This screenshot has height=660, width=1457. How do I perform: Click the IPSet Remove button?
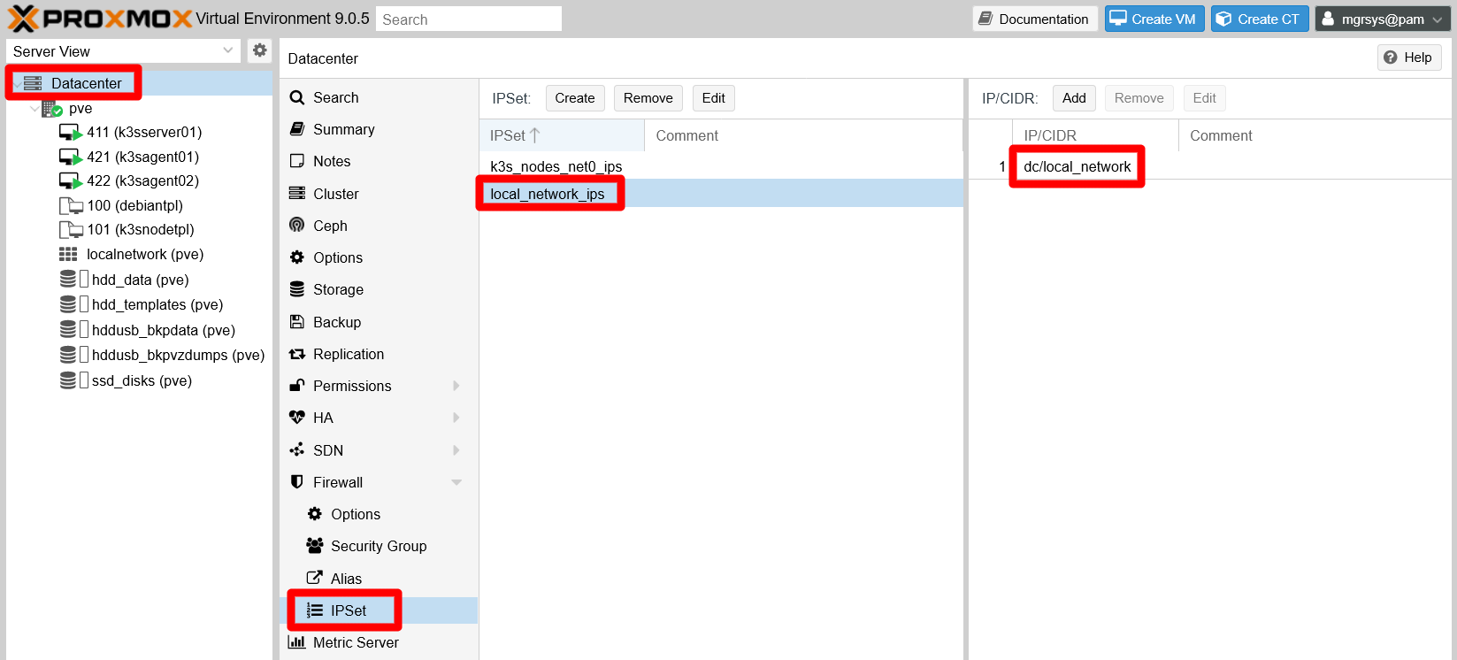648,98
